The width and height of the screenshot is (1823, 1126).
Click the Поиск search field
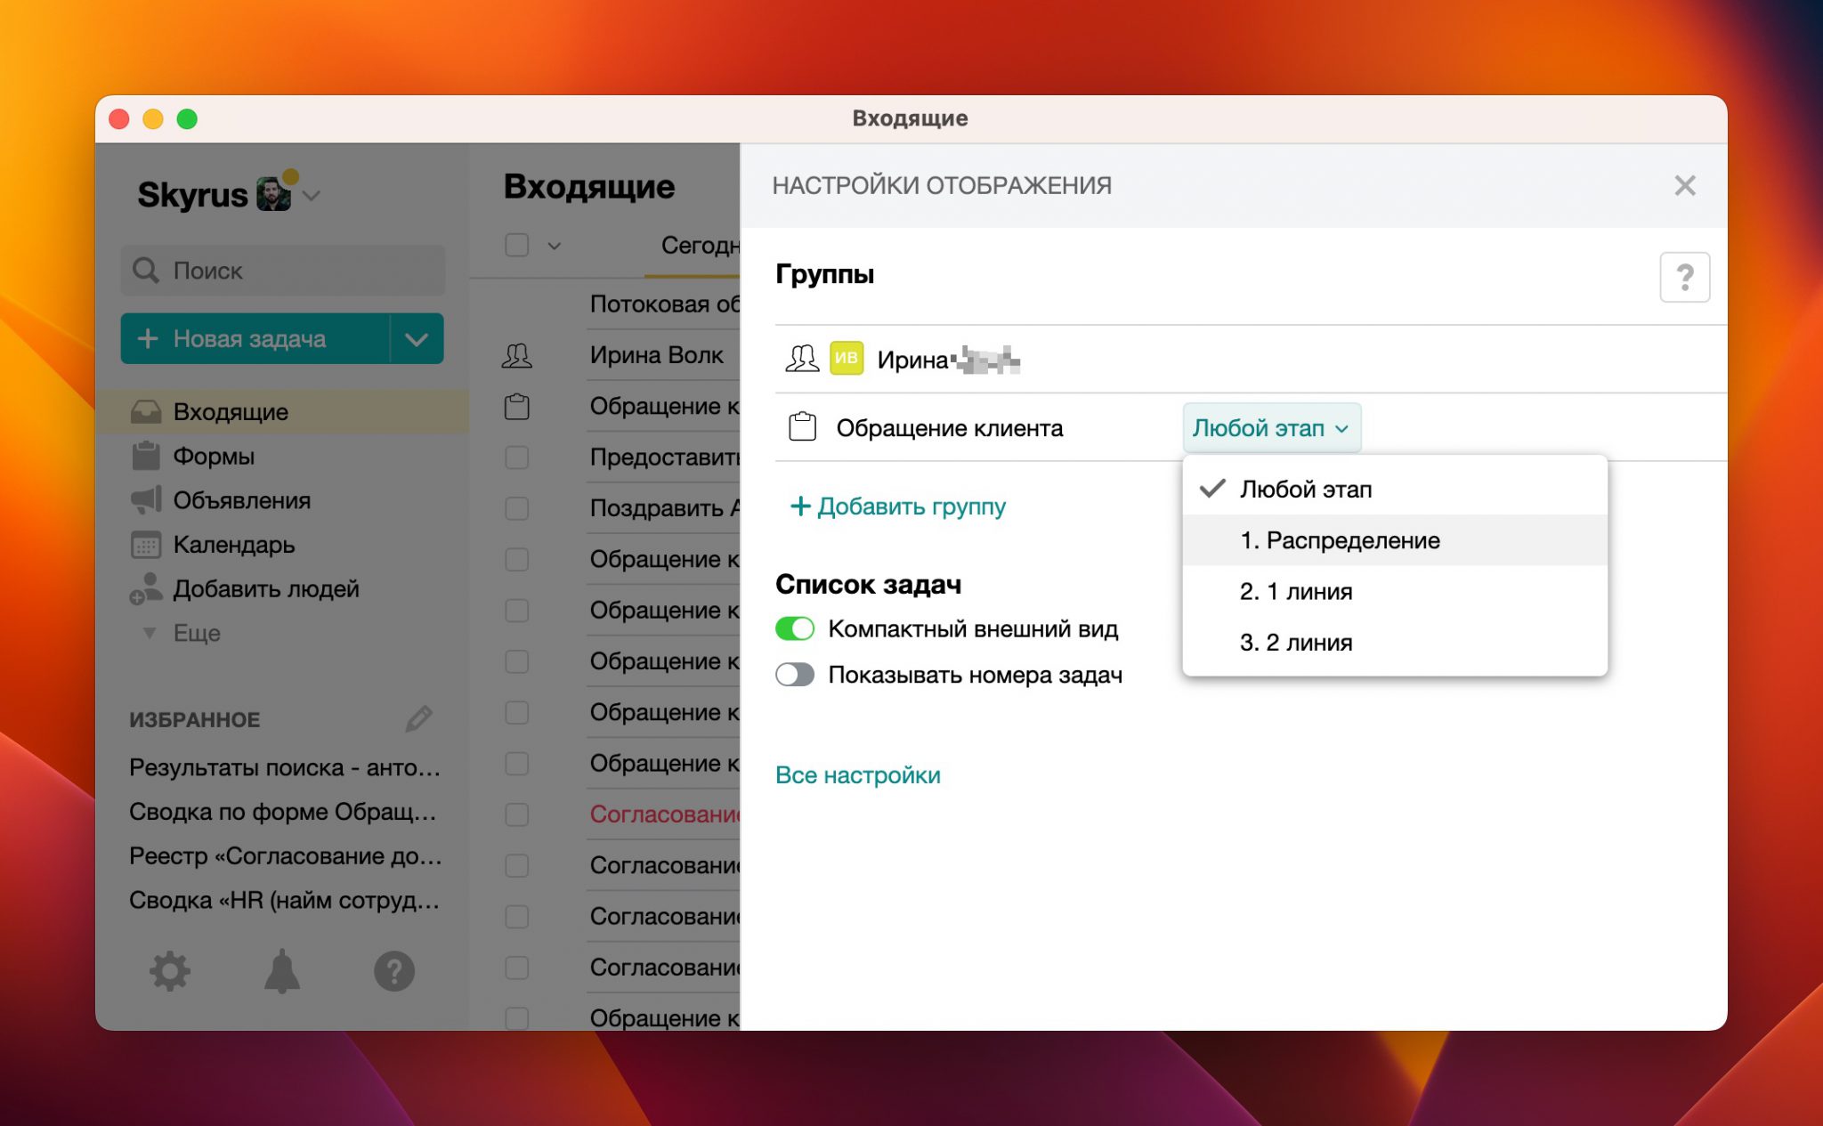click(x=283, y=270)
